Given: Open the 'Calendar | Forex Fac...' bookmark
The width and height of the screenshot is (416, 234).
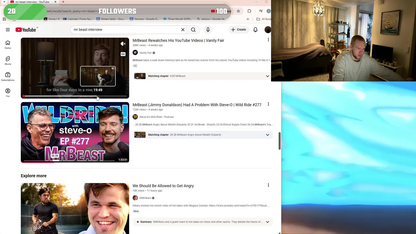Looking at the screenshot, I should (x=78, y=19).
